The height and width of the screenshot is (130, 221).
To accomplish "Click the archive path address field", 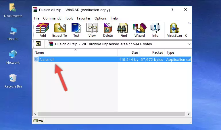I will click(x=120, y=44).
